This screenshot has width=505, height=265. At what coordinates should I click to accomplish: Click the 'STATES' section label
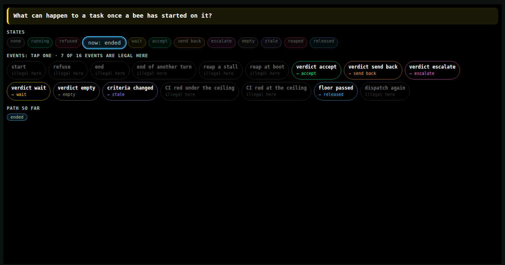tap(16, 32)
